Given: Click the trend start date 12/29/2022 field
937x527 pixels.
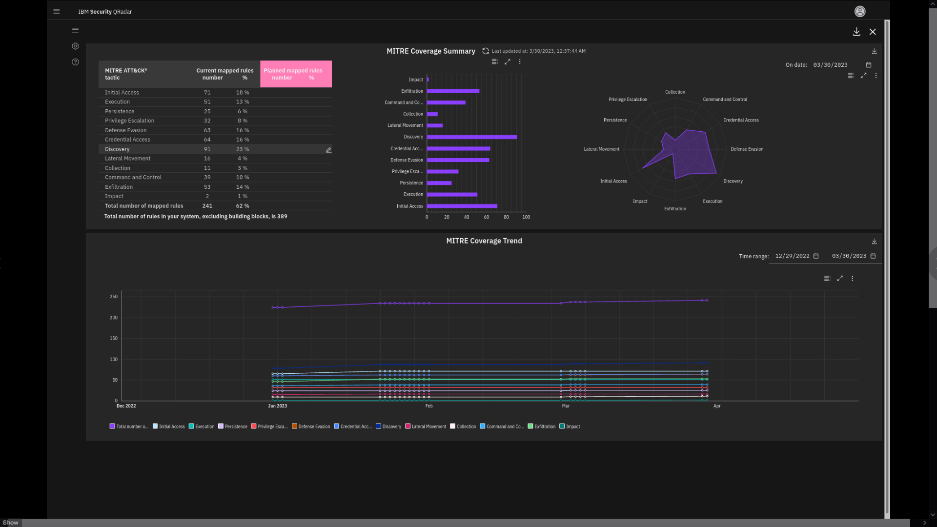Looking at the screenshot, I should tap(792, 256).
